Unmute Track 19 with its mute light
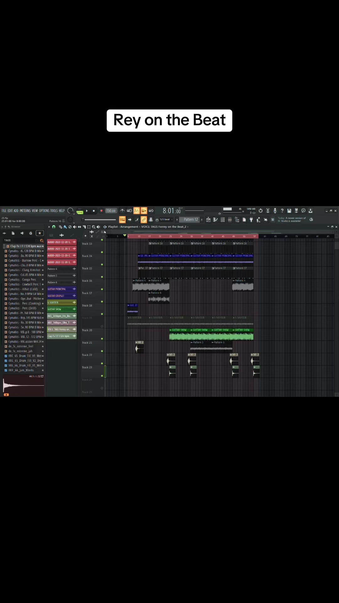 [102, 326]
